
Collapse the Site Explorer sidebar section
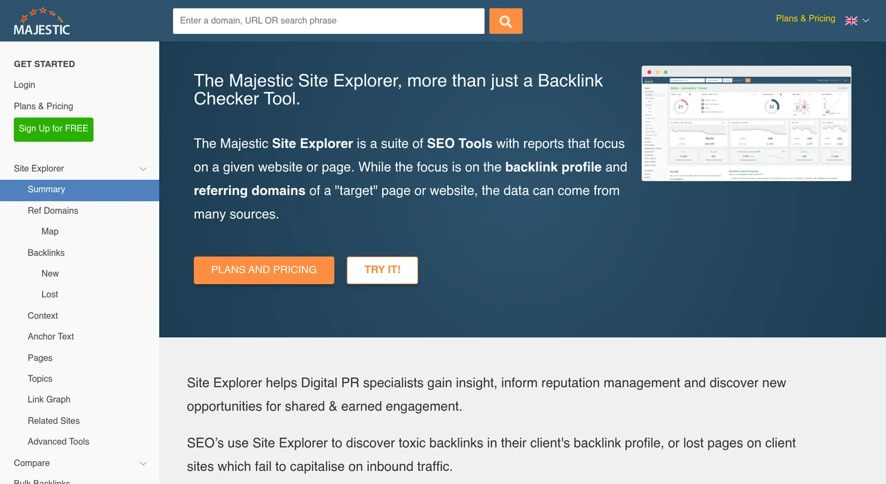tap(143, 169)
